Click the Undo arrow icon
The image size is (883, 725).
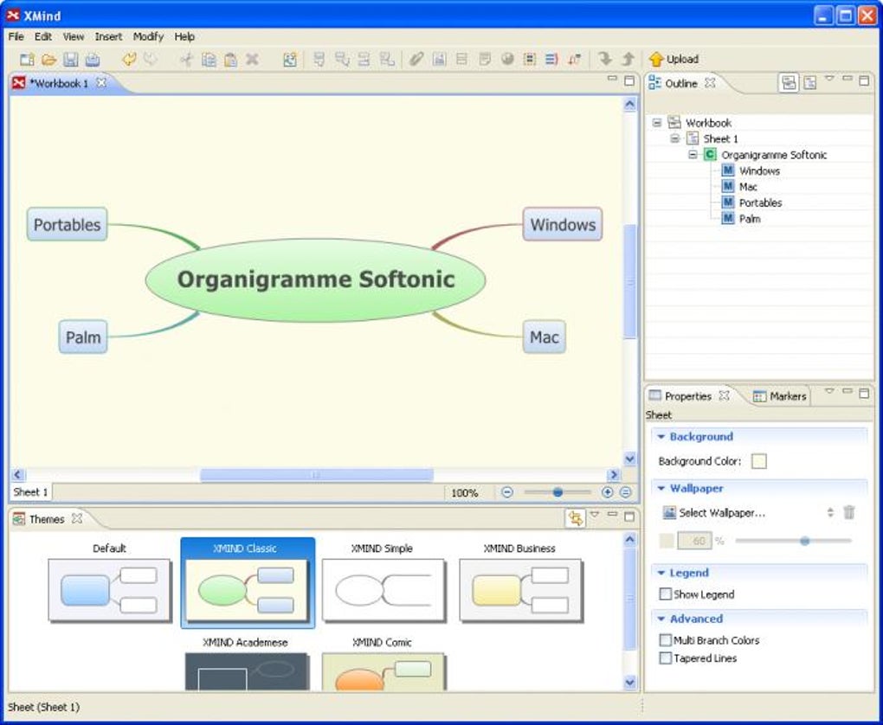tap(129, 59)
